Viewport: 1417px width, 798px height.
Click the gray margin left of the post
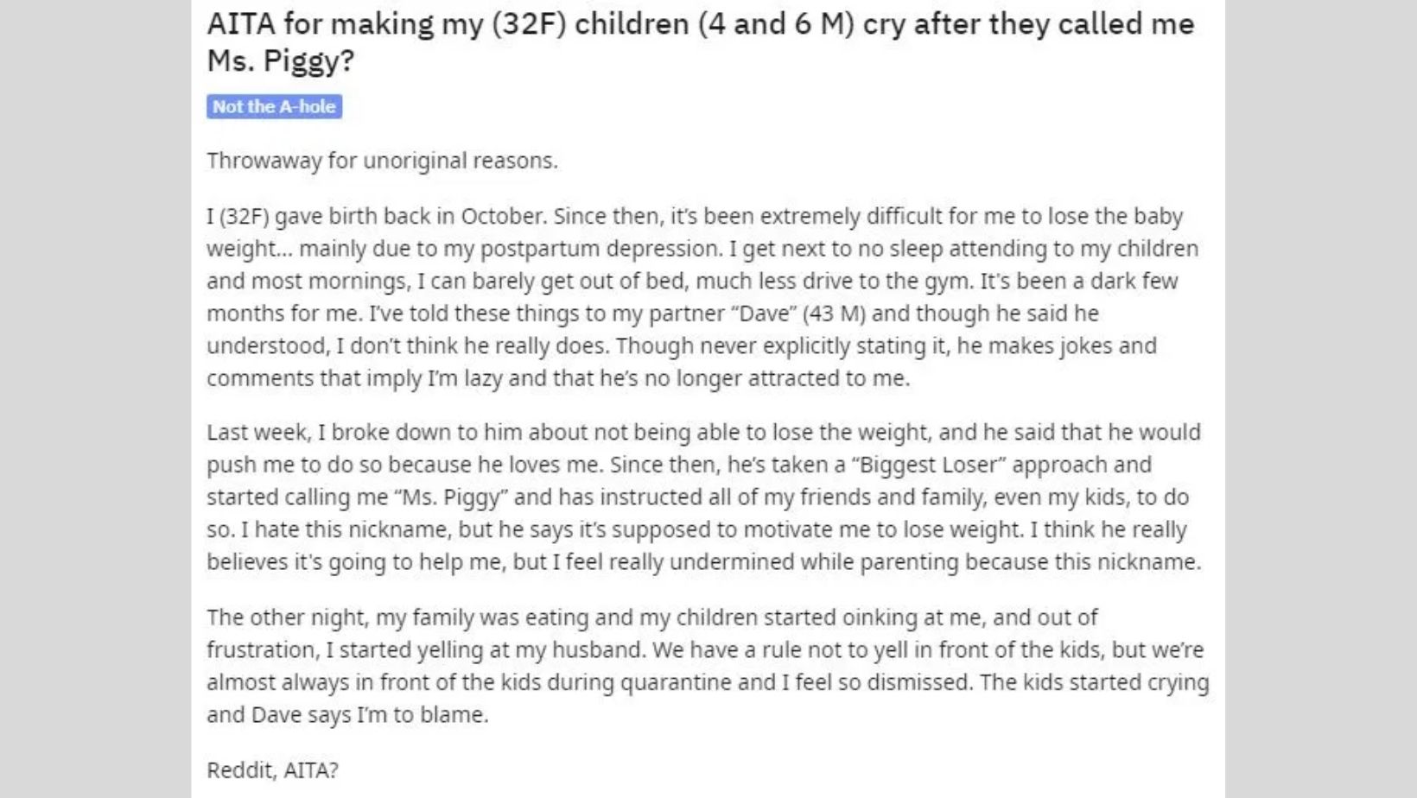(x=95, y=399)
